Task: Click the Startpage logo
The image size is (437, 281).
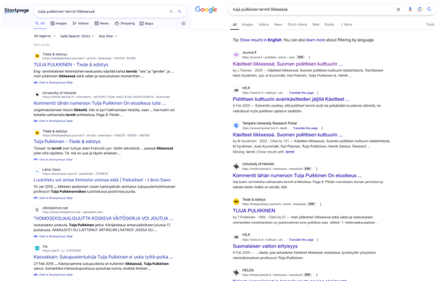Action: tap(17, 11)
